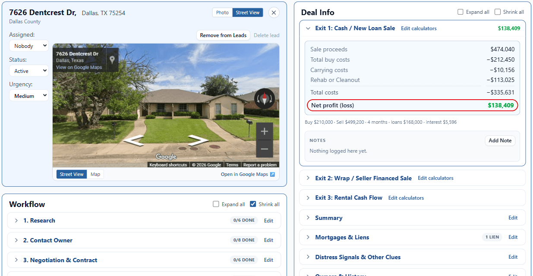Click Edit for workflow step 1. Research
Screen dimensions: 533x276
(268, 221)
